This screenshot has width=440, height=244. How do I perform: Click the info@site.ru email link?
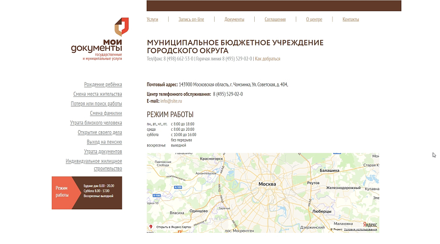171,101
